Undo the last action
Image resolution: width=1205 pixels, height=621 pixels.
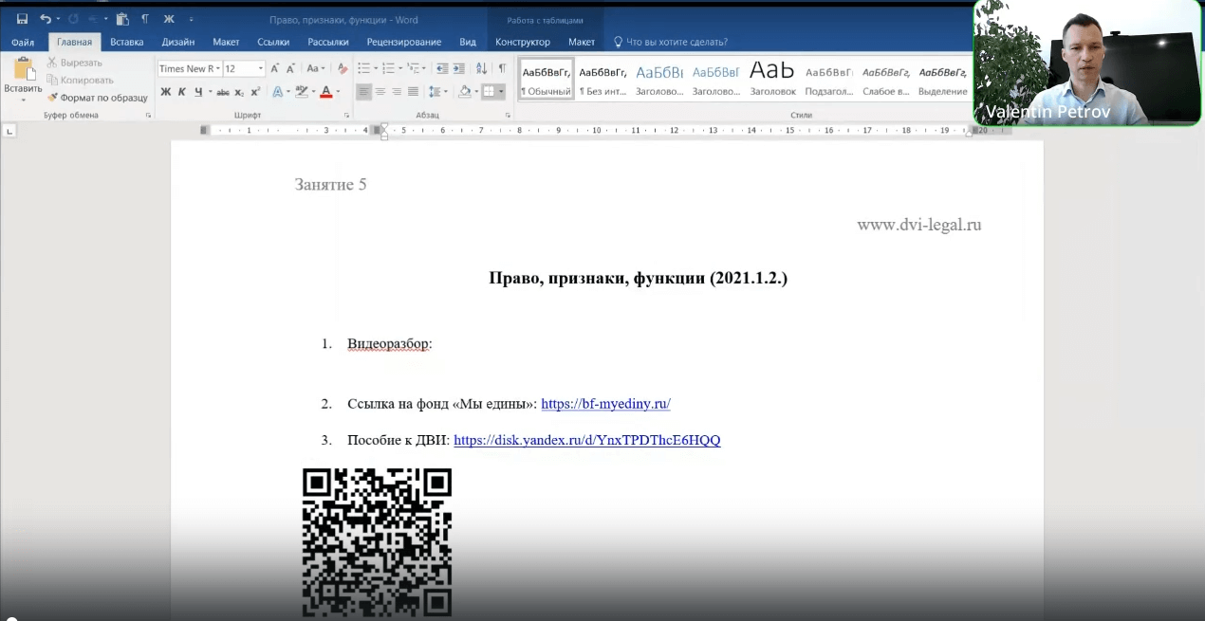pos(46,18)
